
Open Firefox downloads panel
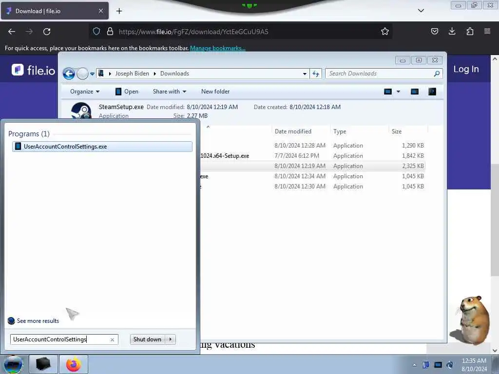[x=452, y=32]
